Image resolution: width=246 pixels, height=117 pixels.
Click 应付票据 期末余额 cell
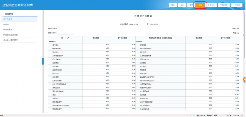(199, 63)
